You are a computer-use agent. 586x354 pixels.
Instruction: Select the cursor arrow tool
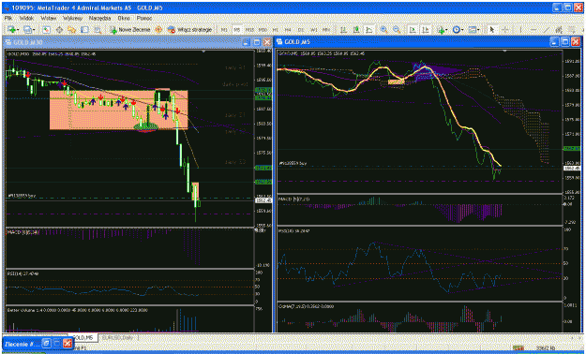tap(492, 30)
